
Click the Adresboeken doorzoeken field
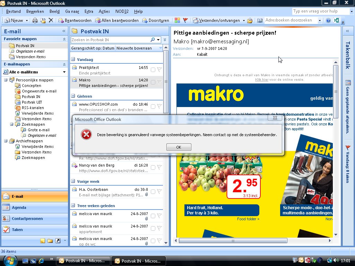click(291, 20)
